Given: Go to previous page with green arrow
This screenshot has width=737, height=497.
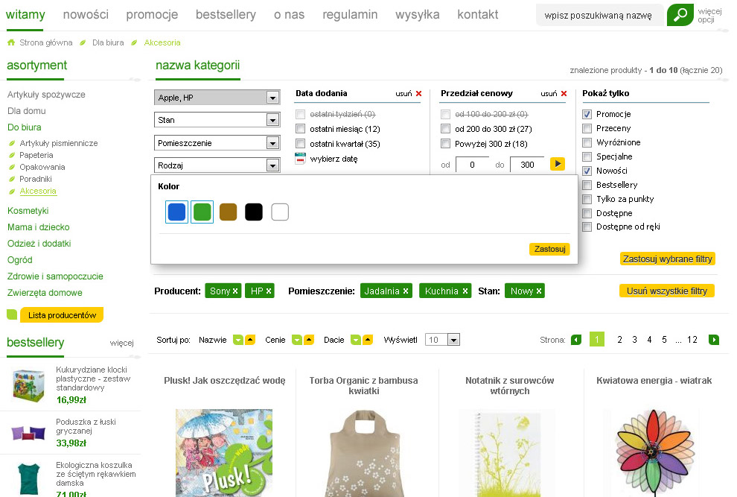Looking at the screenshot, I should pos(575,340).
